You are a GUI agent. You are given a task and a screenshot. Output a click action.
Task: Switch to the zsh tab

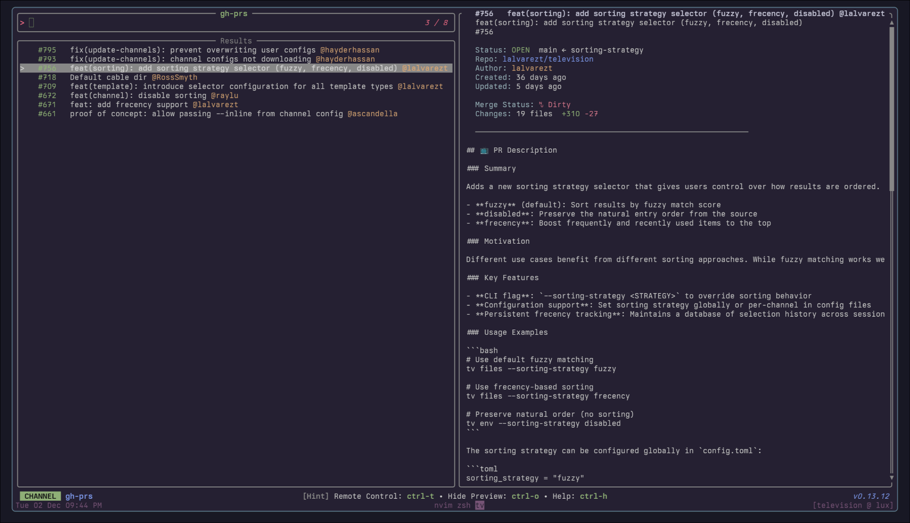coord(464,505)
